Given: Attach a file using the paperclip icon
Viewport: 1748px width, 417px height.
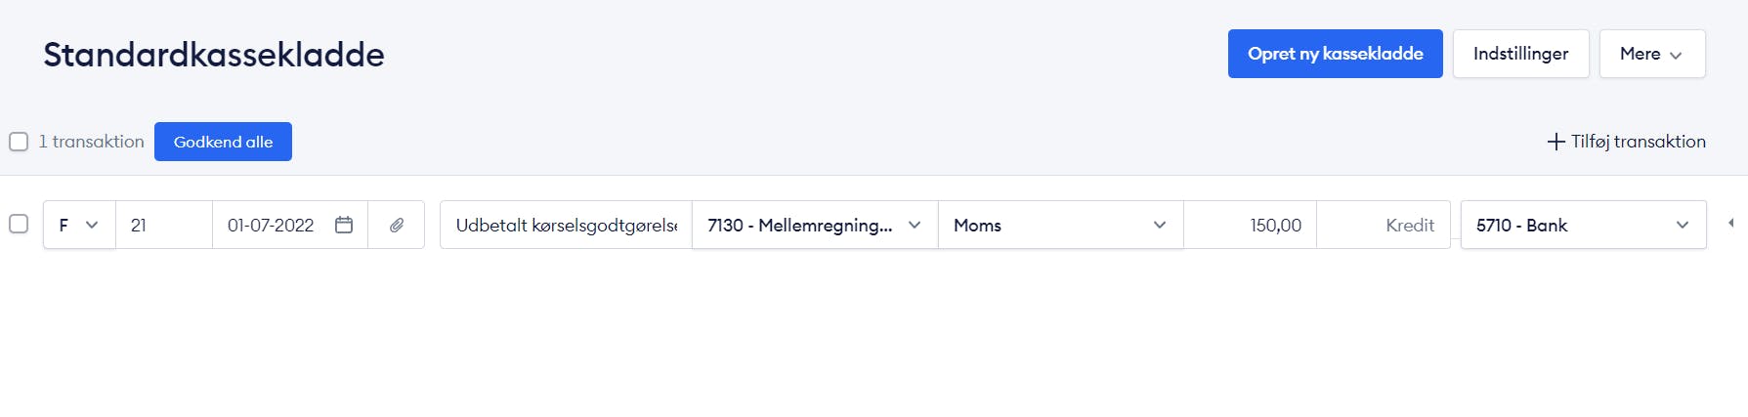Looking at the screenshot, I should click(397, 225).
